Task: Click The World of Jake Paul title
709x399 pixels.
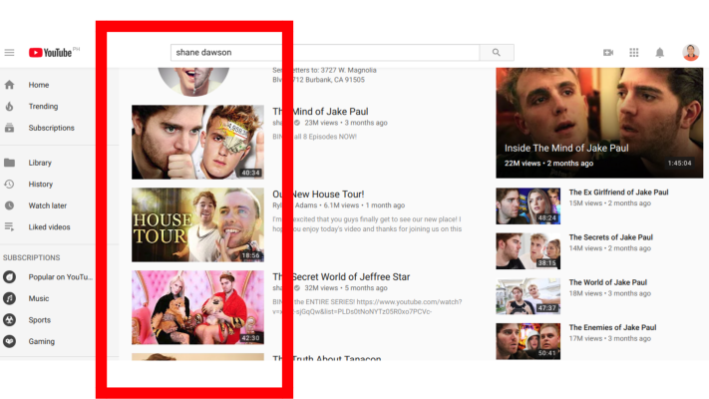Action: pos(607,282)
